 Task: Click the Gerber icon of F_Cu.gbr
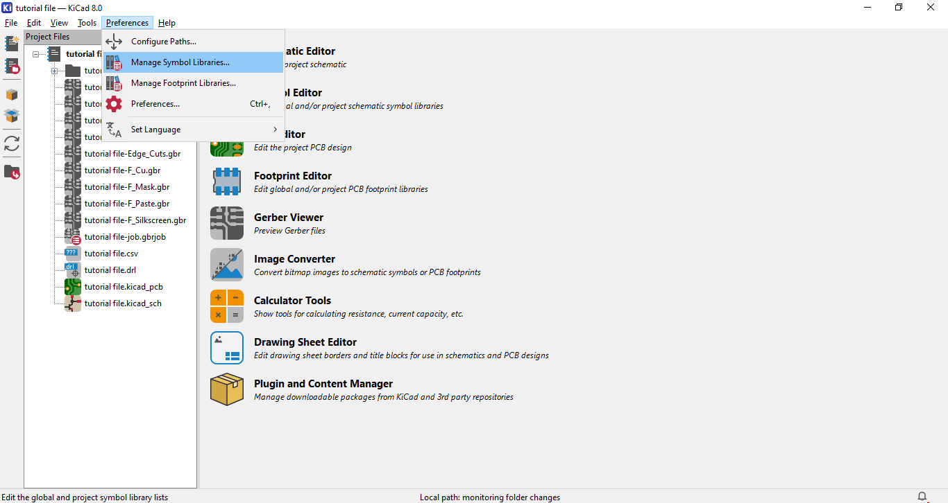coord(73,170)
